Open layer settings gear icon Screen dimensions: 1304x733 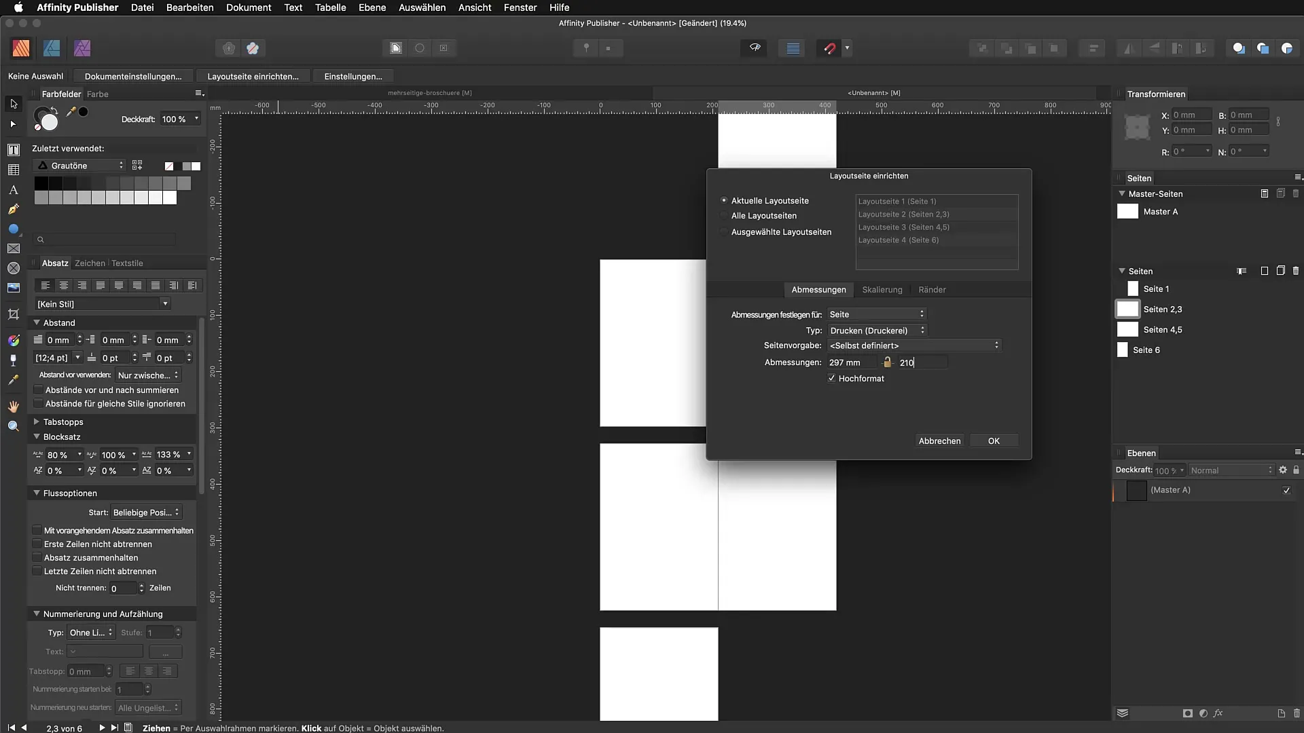[1283, 470]
